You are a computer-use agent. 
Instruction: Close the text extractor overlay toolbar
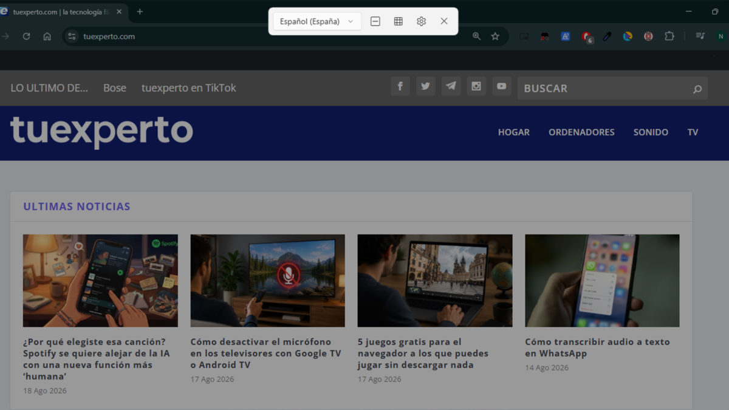[x=444, y=21]
